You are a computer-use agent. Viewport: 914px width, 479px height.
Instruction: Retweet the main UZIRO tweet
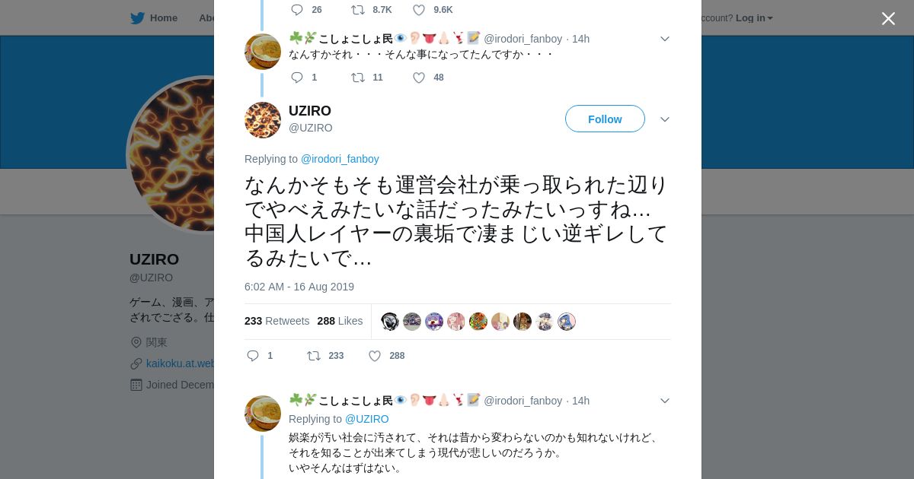314,356
